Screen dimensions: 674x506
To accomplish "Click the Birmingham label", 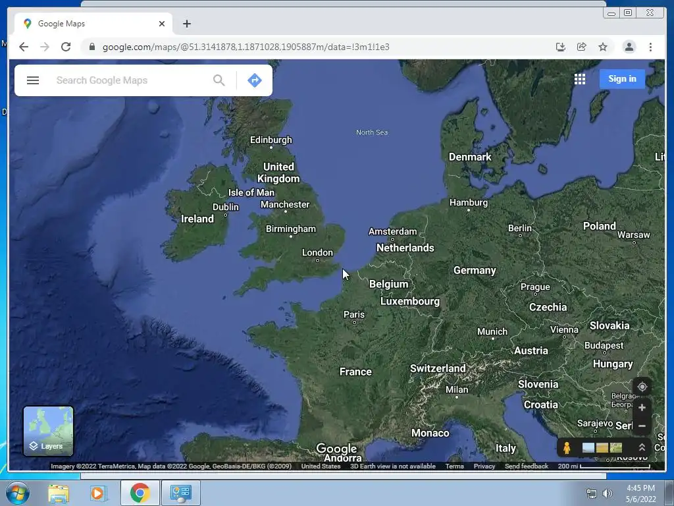I will pyautogui.click(x=290, y=229).
